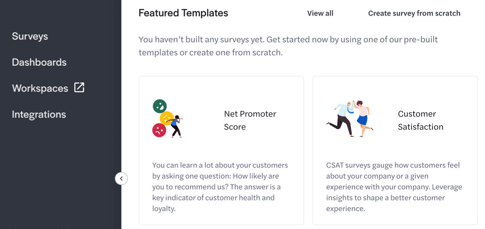
Task: Click the intro text about pre-built templates
Action: click(288, 46)
